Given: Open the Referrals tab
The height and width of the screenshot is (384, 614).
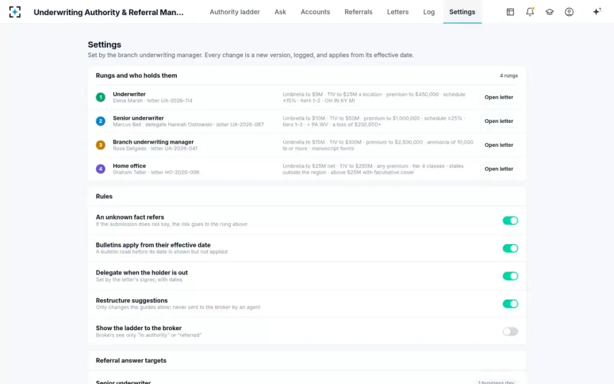Looking at the screenshot, I should (359, 12).
